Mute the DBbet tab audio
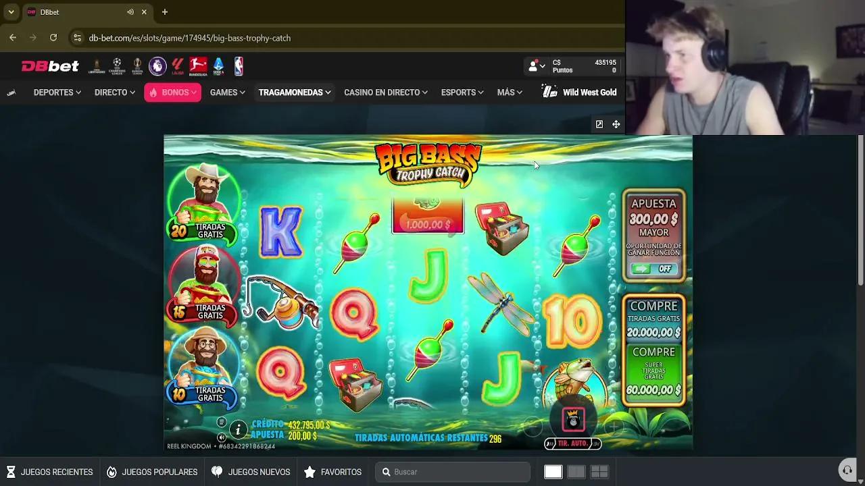Screen dimensions: 865x486 tap(130, 12)
